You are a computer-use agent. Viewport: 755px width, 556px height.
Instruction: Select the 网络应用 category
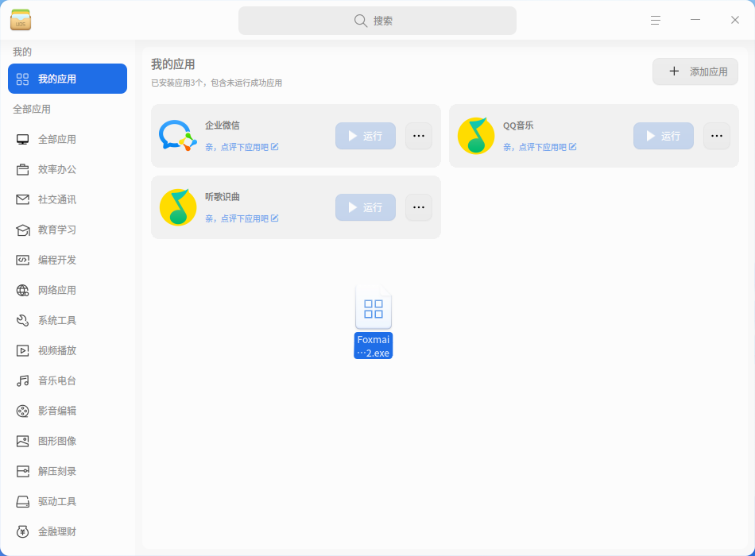point(57,290)
